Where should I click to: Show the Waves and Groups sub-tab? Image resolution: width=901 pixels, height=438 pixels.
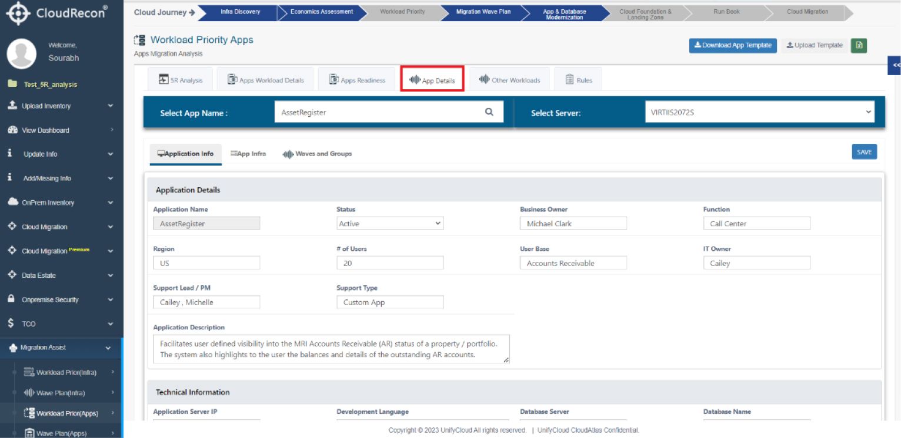tap(318, 154)
